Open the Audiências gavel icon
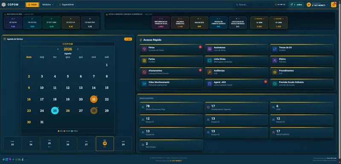 click(x=209, y=72)
